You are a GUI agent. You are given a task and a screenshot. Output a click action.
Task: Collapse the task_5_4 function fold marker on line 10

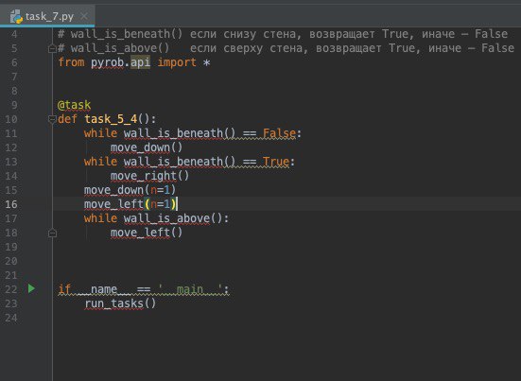[52, 119]
